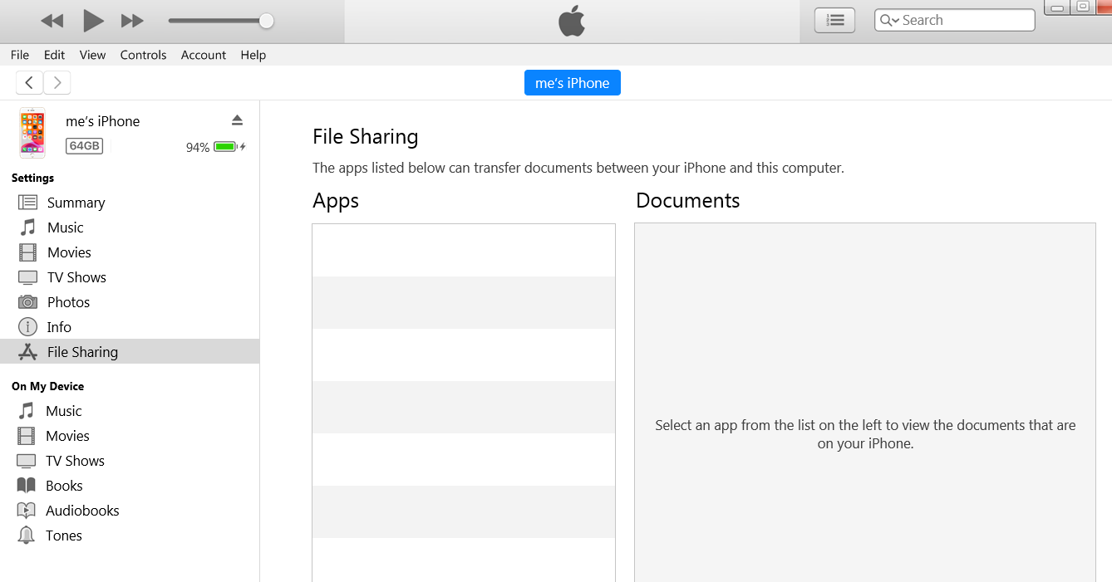Click the play button
The image size is (1112, 582).
pos(93,21)
